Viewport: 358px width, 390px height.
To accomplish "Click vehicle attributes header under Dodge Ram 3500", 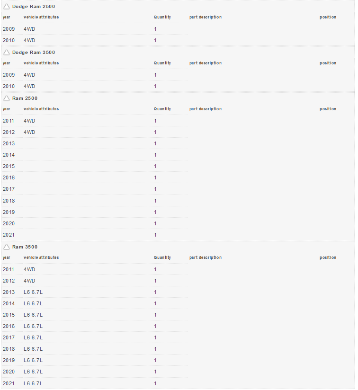I will pos(41,63).
